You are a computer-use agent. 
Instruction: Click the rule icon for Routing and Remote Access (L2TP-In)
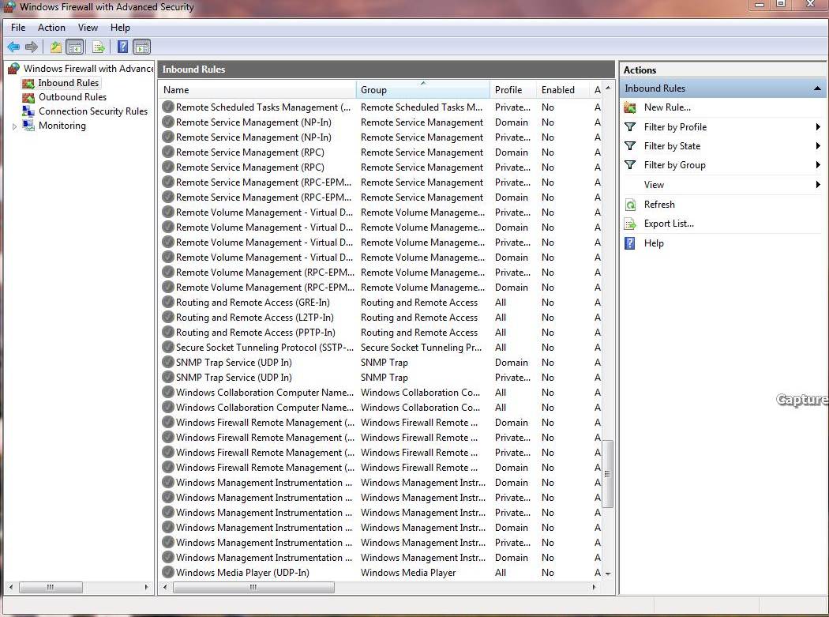click(x=168, y=318)
